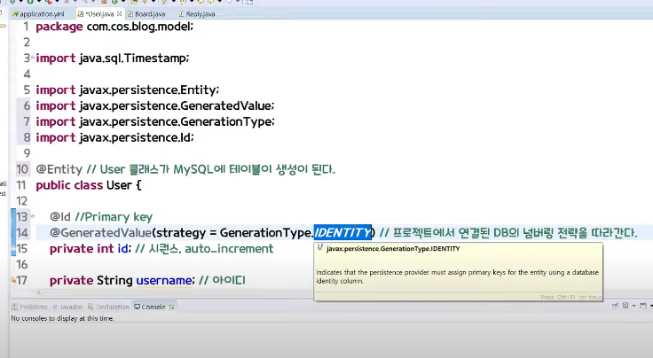
Task: Click the //Primary key comment
Action: (x=114, y=216)
